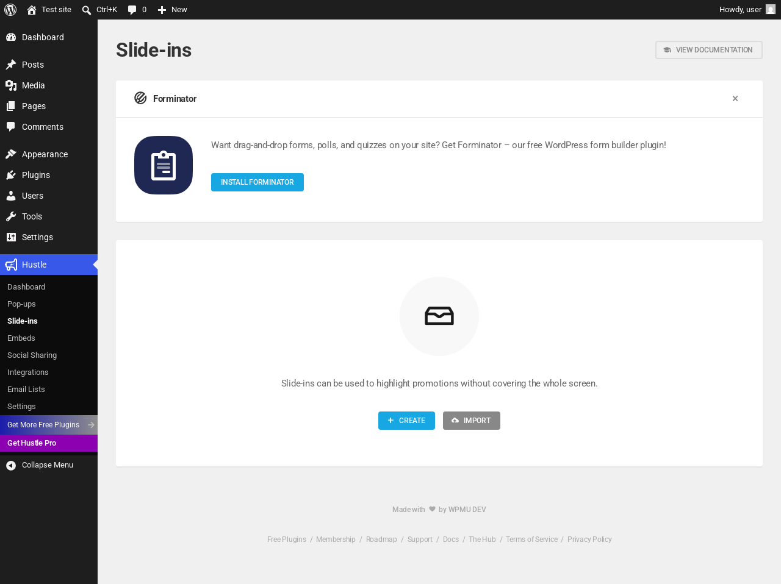Image resolution: width=781 pixels, height=584 pixels.
Task: Click the Forminator clipboard app icon
Action: click(x=164, y=165)
